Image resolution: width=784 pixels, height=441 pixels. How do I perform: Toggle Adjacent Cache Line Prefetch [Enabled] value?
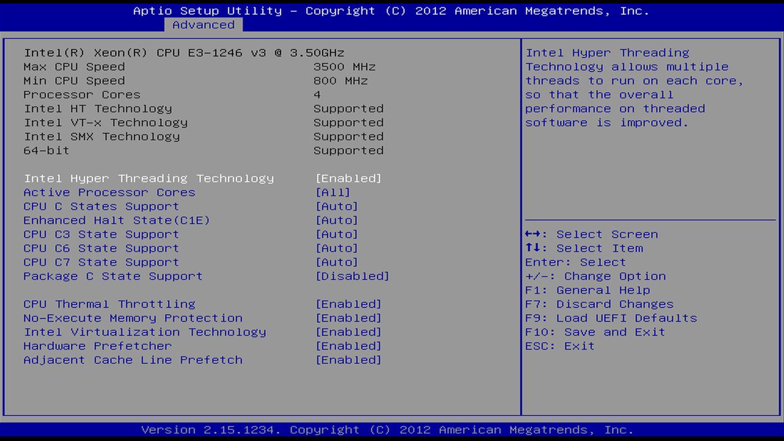click(x=349, y=360)
